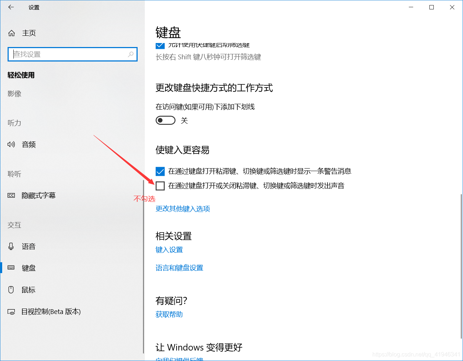Open 目视控制(Beta 版本) eye control
The height and width of the screenshot is (361, 463).
tap(44, 312)
